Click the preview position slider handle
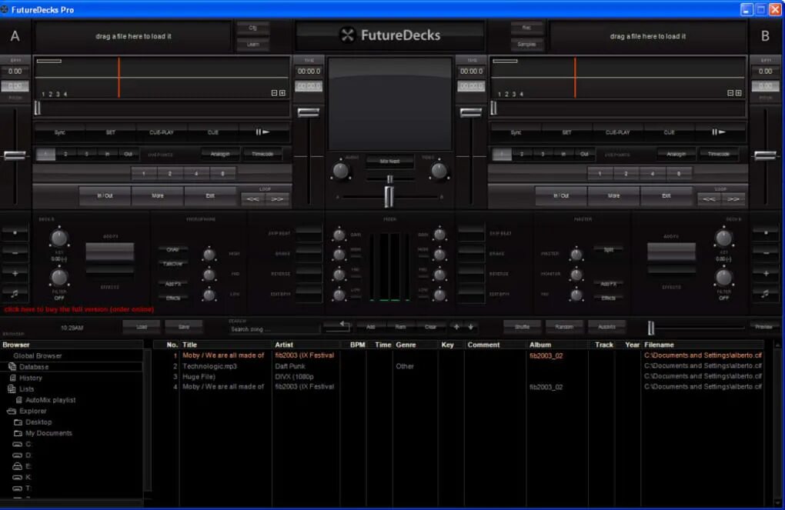785x510 pixels. tap(651, 328)
